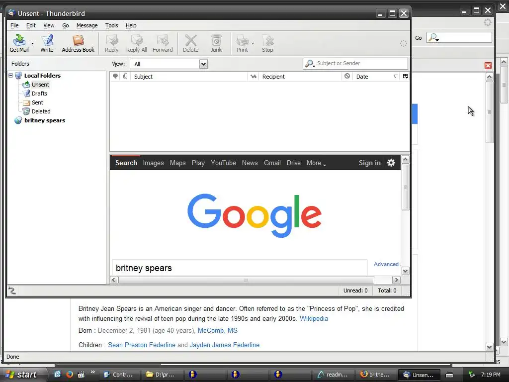Click Sign in on Google bar
The image size is (509, 382).
point(369,163)
